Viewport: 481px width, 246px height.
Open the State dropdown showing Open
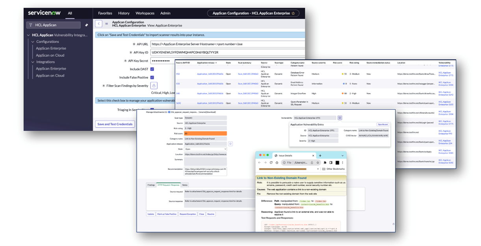click(206, 149)
